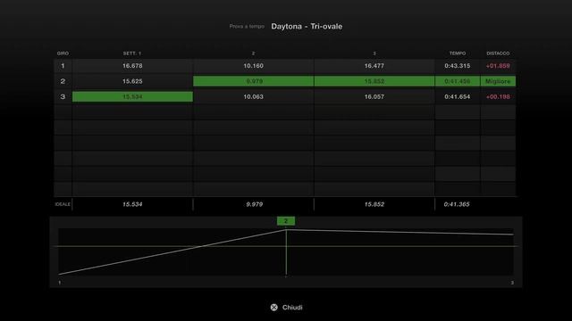Click lap 1 total time 0:43.315
572x321 pixels.
pyautogui.click(x=457, y=66)
